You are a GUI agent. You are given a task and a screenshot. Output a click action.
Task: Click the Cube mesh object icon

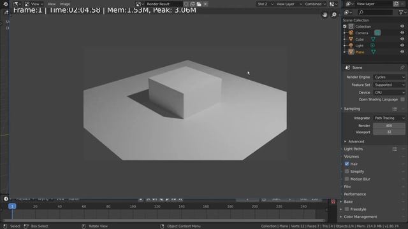tap(351, 39)
